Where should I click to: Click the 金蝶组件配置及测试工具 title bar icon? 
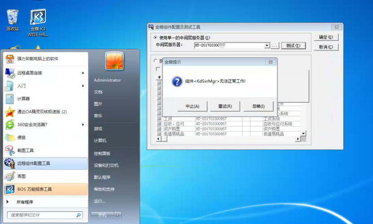point(151,27)
